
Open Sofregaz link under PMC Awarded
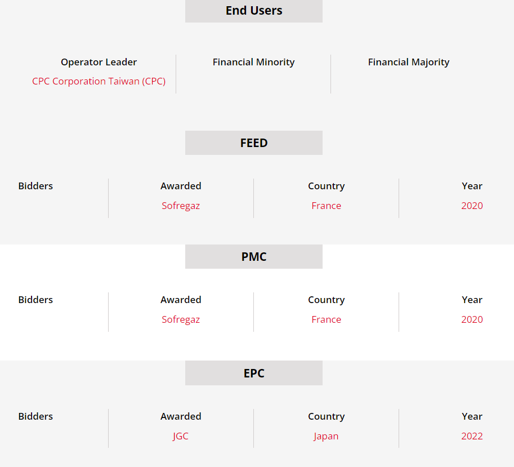(181, 320)
